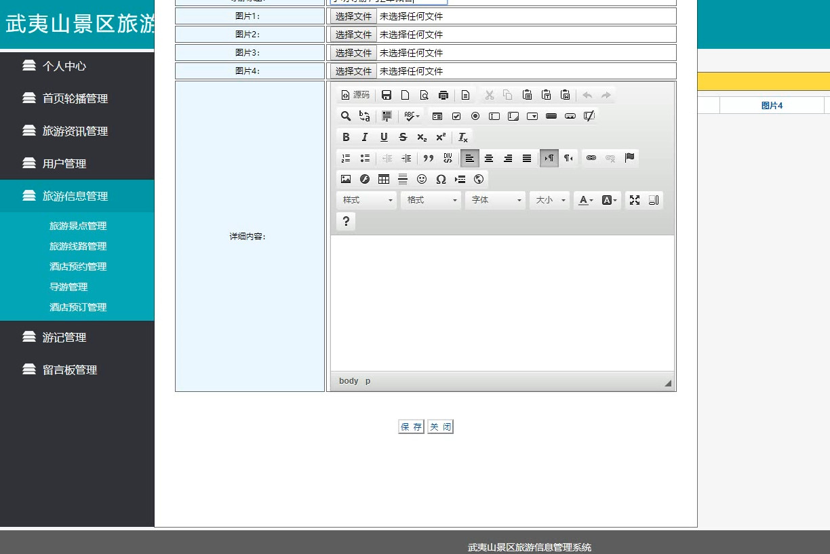Image resolution: width=830 pixels, height=554 pixels.
Task: Choose file for 图片1
Action: click(x=353, y=16)
